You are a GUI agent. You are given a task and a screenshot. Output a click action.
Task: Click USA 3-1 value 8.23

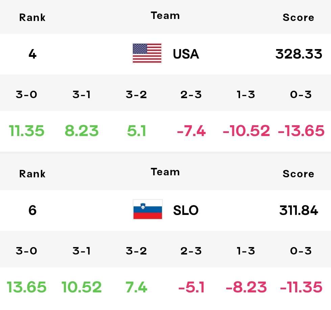click(x=81, y=131)
